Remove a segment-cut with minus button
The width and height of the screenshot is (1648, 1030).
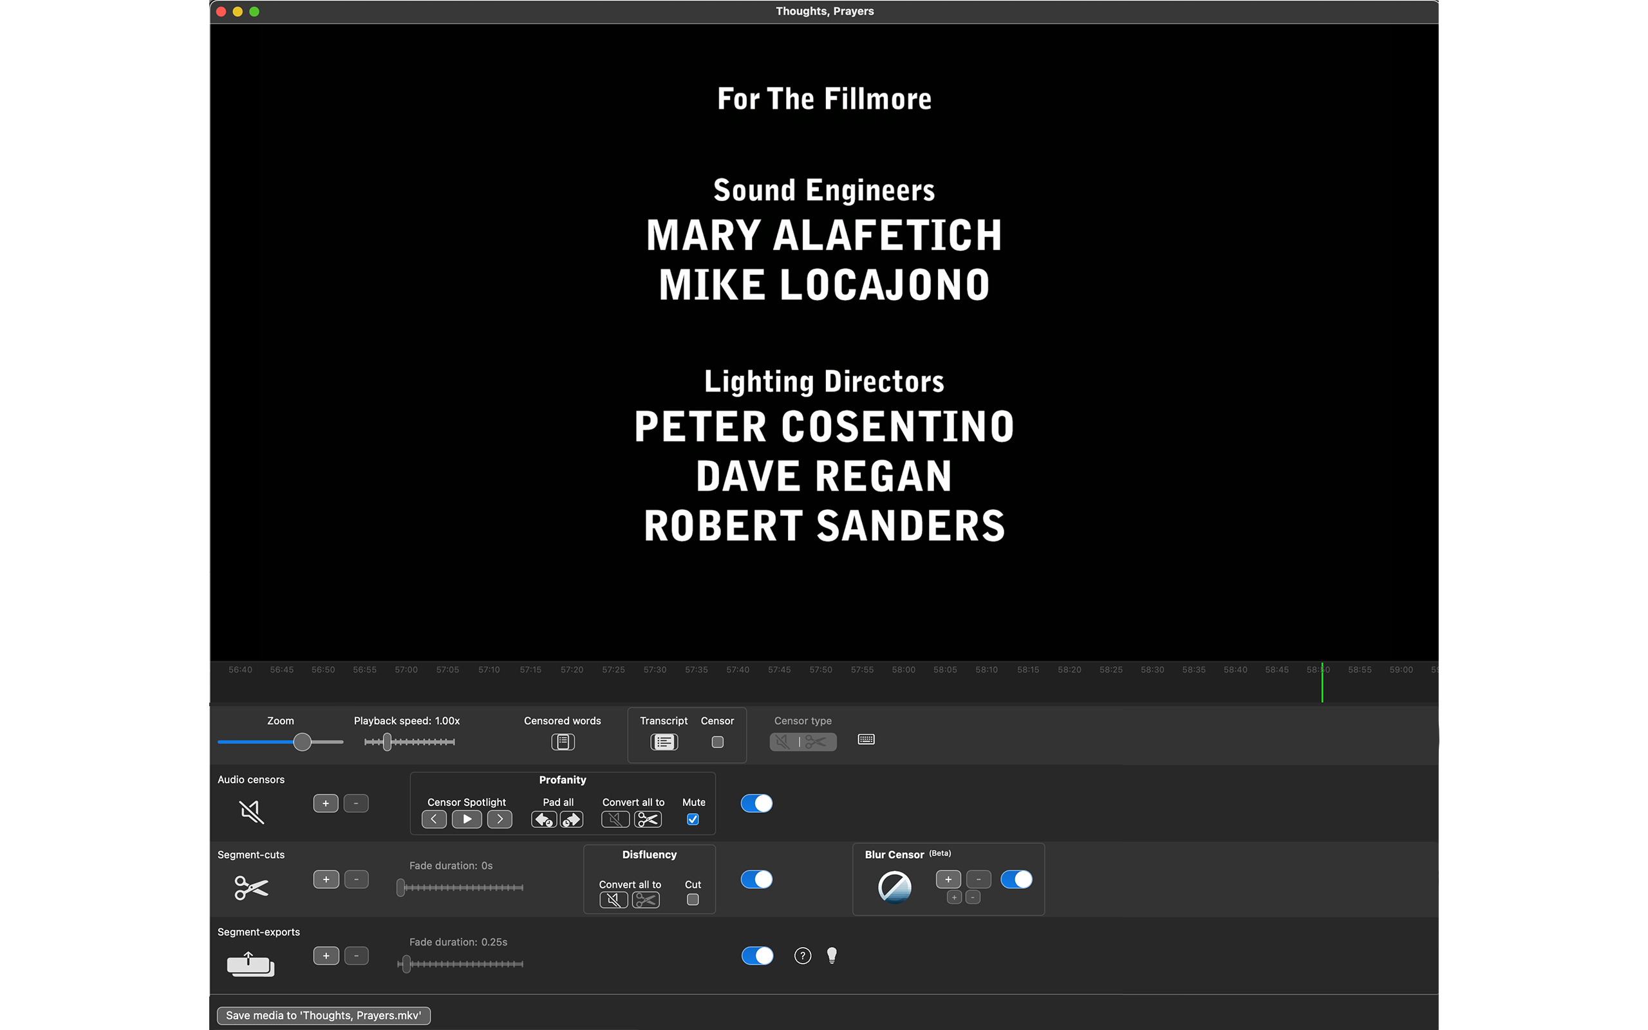(x=356, y=879)
